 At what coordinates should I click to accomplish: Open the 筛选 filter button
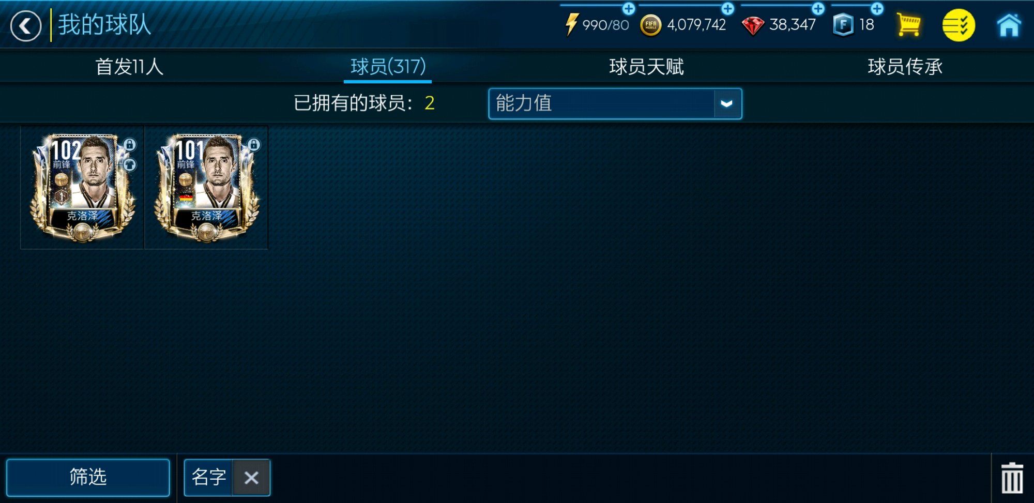88,477
